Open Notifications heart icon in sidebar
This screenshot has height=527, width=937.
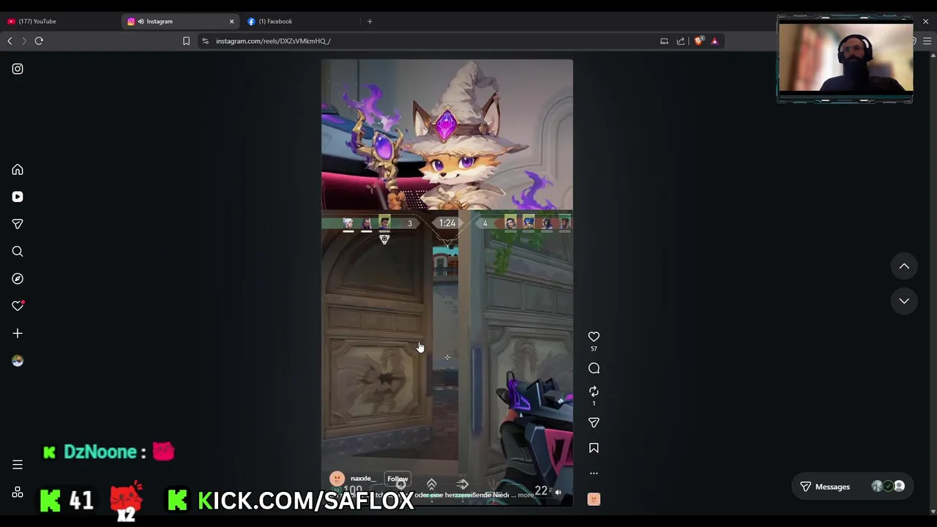18,306
